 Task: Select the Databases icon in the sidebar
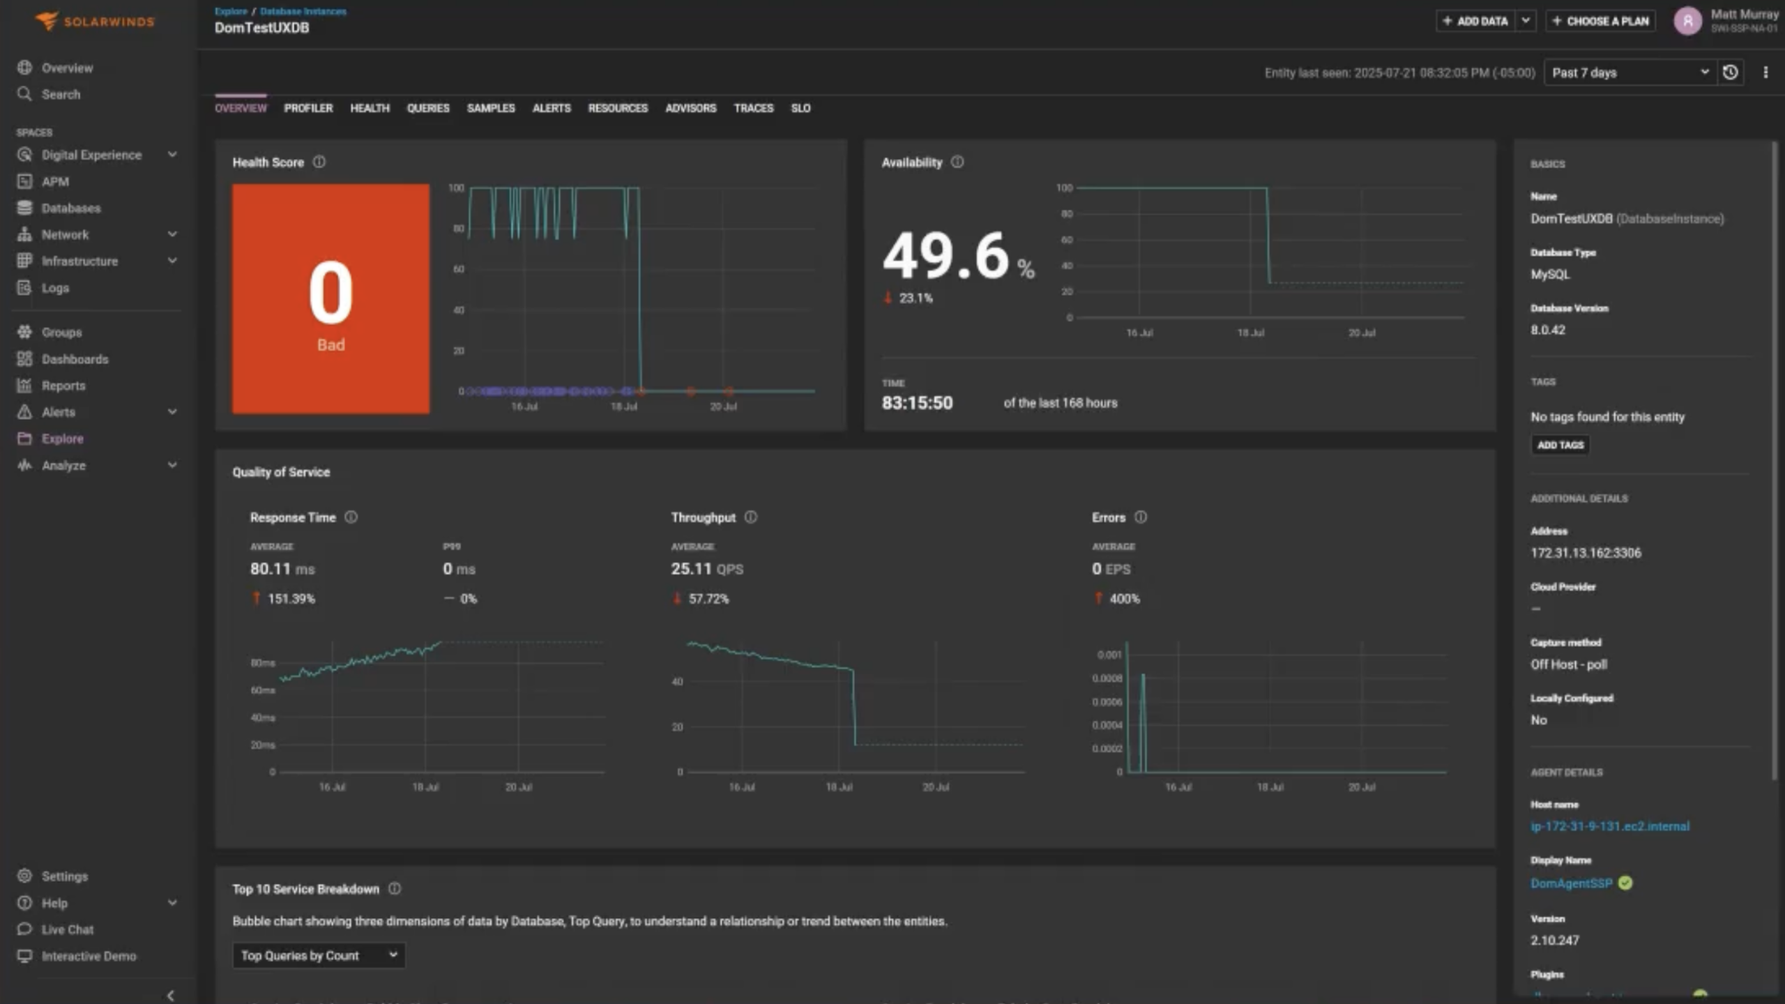(x=25, y=207)
